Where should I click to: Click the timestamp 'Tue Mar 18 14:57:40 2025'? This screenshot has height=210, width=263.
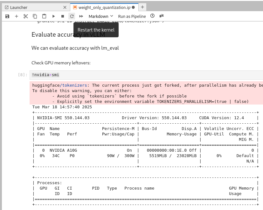pos(62,107)
